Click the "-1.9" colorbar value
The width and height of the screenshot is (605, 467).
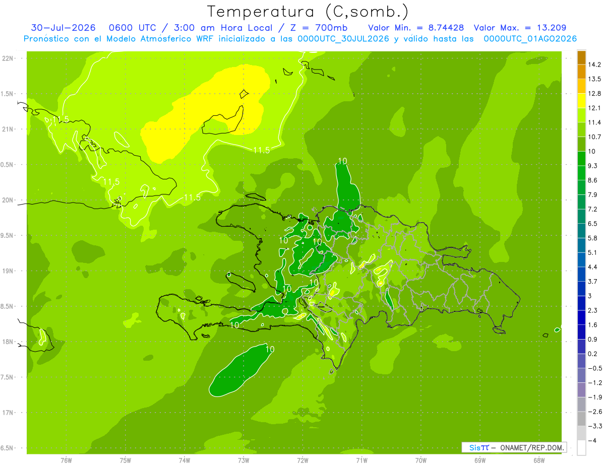(594, 397)
